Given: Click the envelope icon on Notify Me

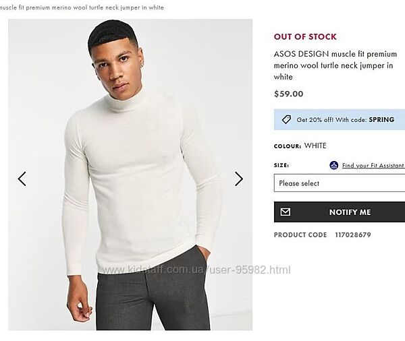Looking at the screenshot, I should tap(286, 212).
